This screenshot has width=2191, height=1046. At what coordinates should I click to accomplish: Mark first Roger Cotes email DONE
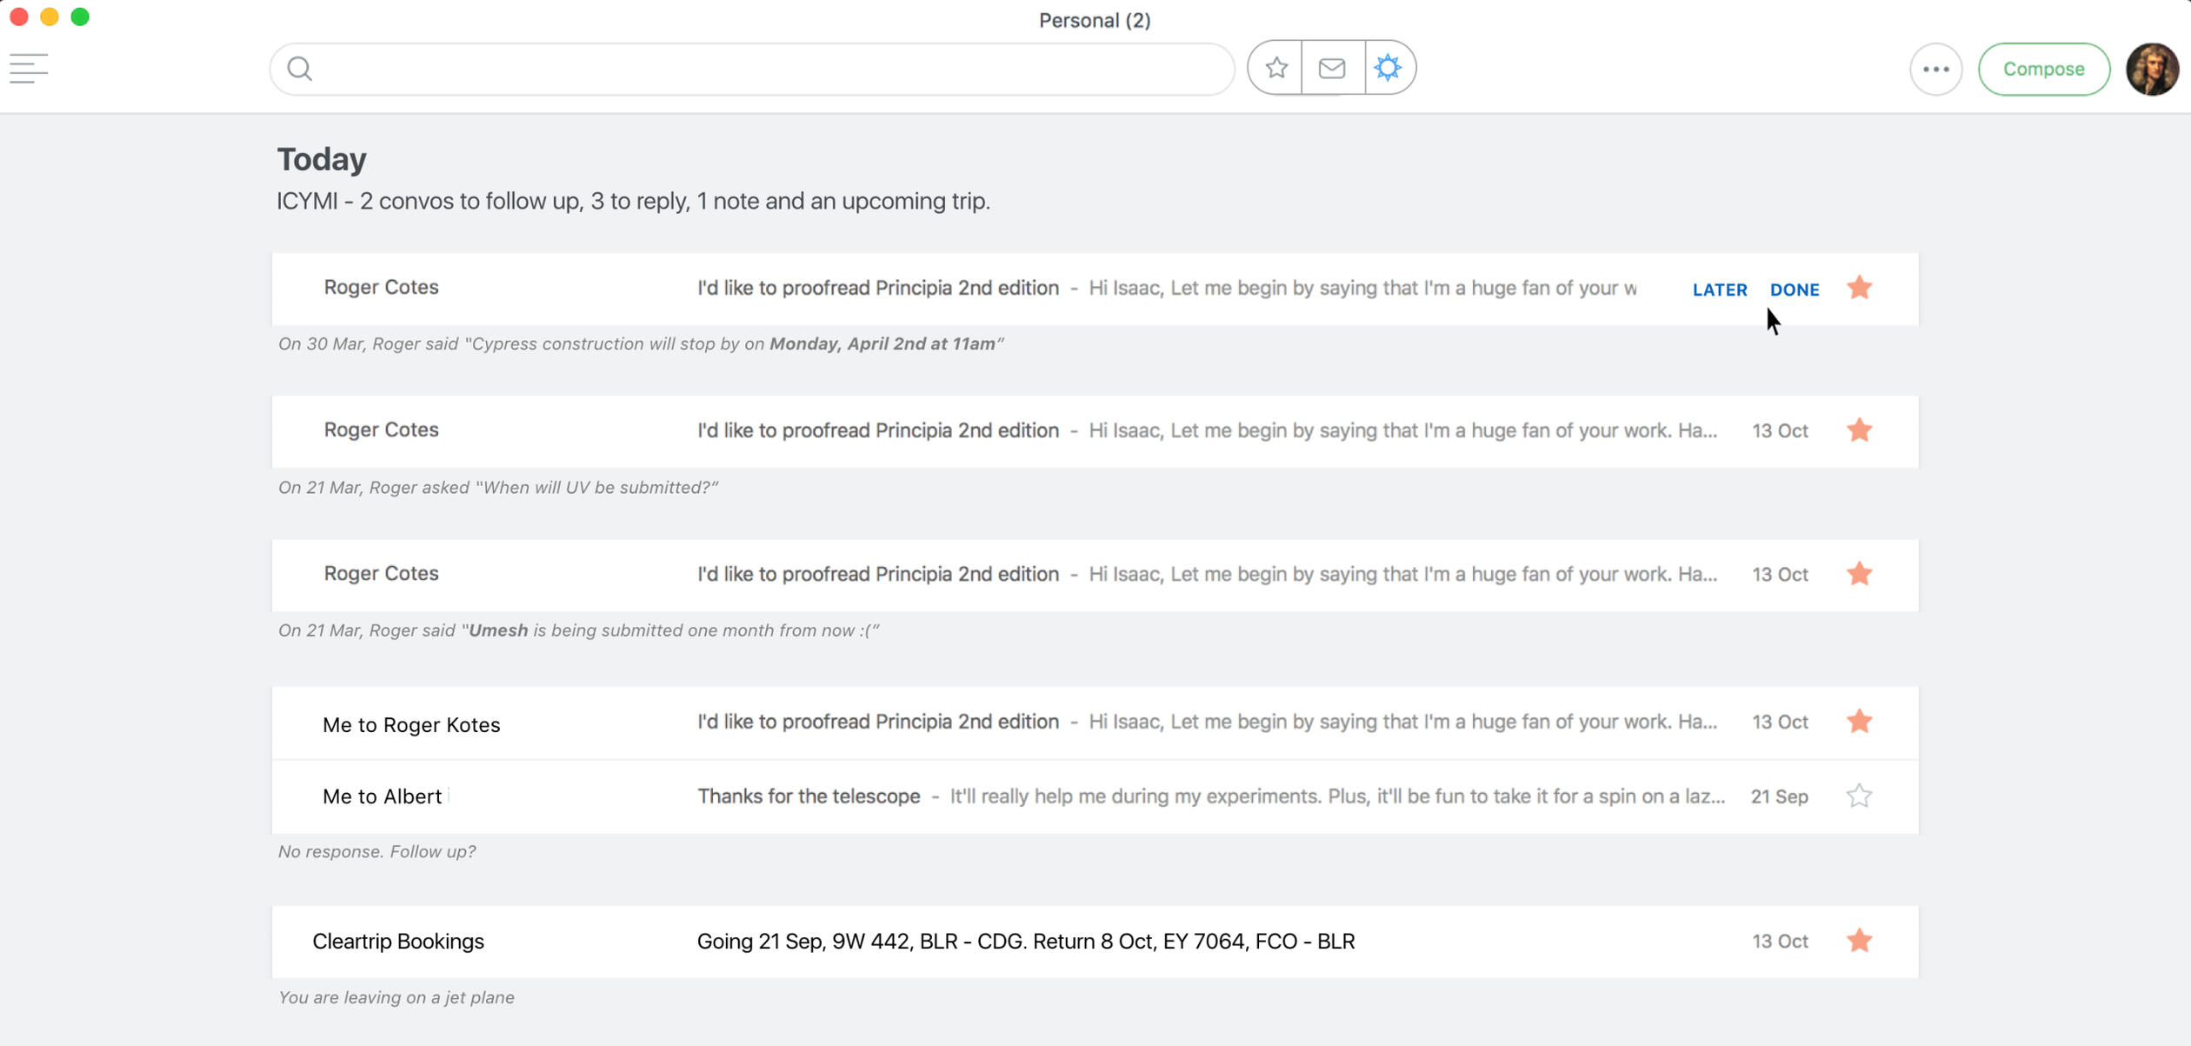[1794, 290]
